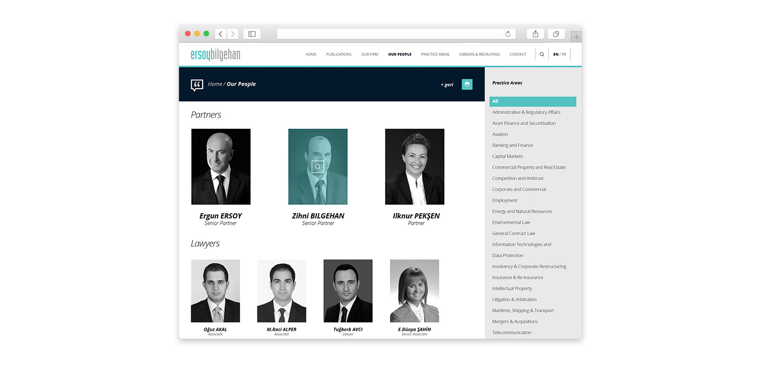Select the All practice area filter
The image size is (761, 367).
click(x=533, y=101)
